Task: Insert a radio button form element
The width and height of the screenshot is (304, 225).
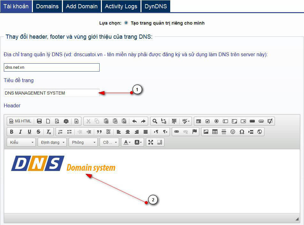Action: [217, 121]
